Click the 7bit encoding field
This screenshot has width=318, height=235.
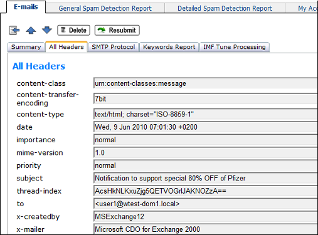pyautogui.click(x=206, y=98)
